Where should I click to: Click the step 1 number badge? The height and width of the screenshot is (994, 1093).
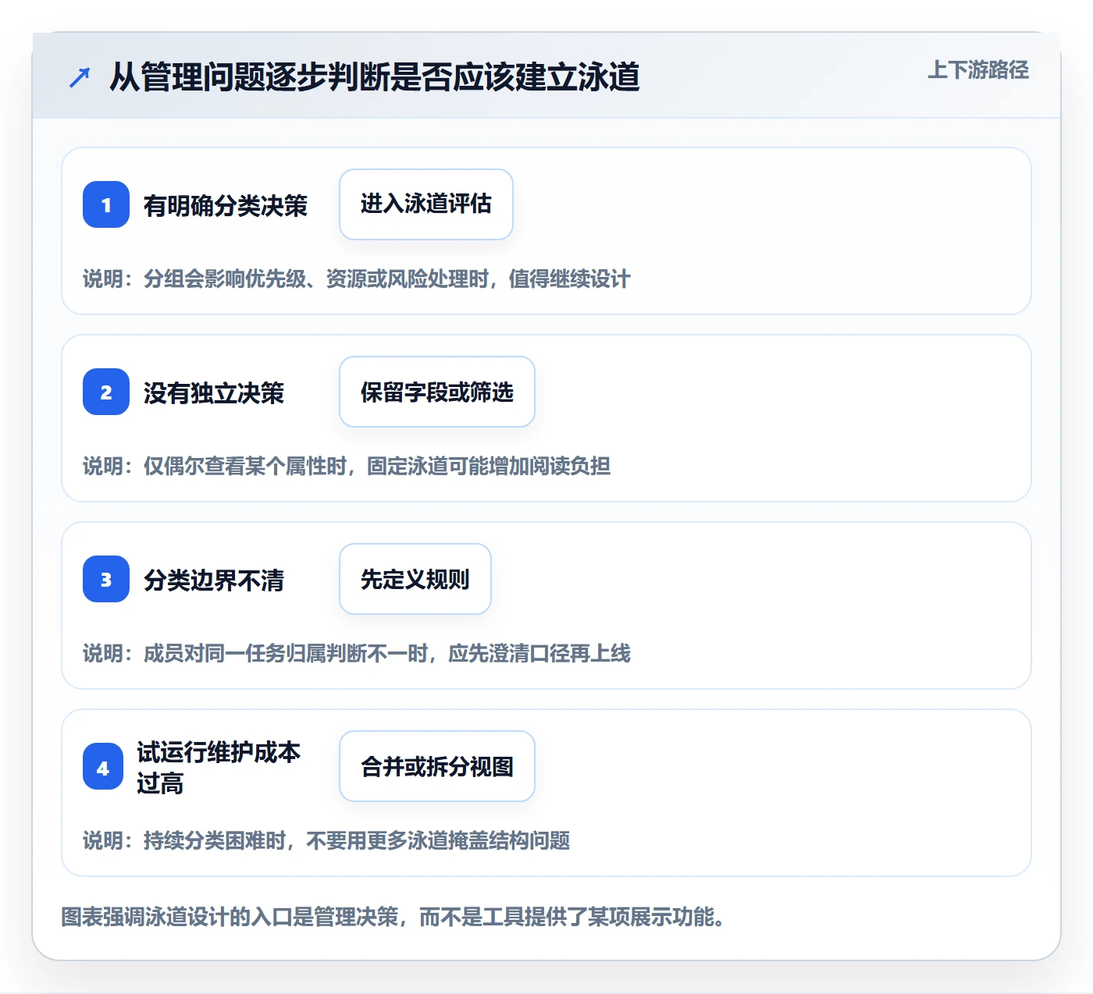click(x=106, y=204)
